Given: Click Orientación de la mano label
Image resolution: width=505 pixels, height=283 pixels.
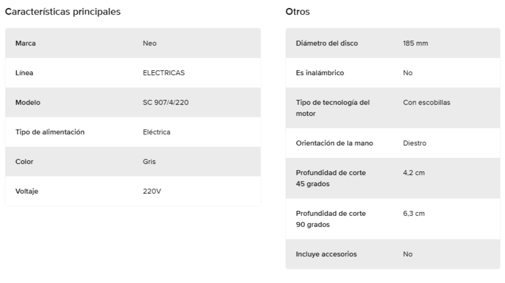Looking at the screenshot, I should point(334,143).
